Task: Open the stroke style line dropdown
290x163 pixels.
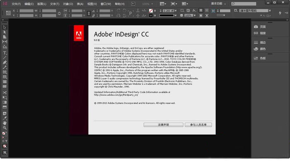Action: [176, 15]
